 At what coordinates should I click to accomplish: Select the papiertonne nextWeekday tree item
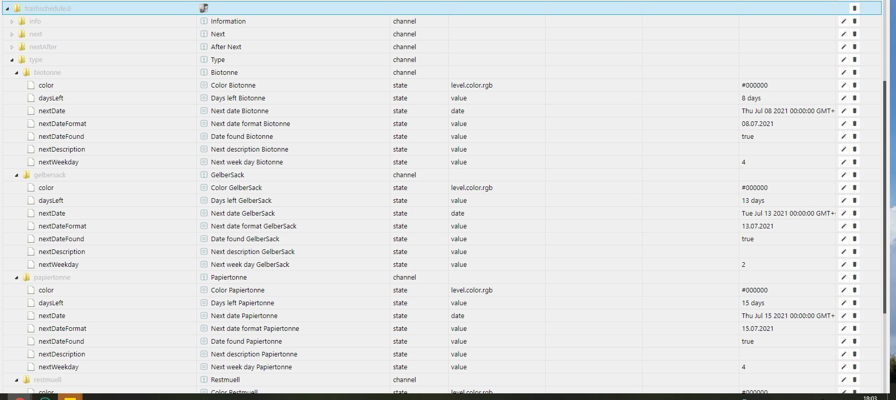click(x=58, y=367)
